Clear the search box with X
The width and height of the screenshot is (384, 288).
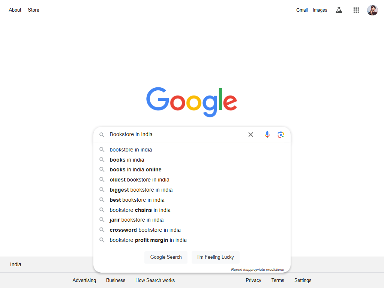click(x=250, y=135)
